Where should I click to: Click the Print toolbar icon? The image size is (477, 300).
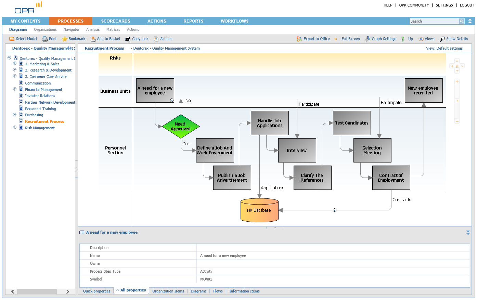[x=45, y=39]
